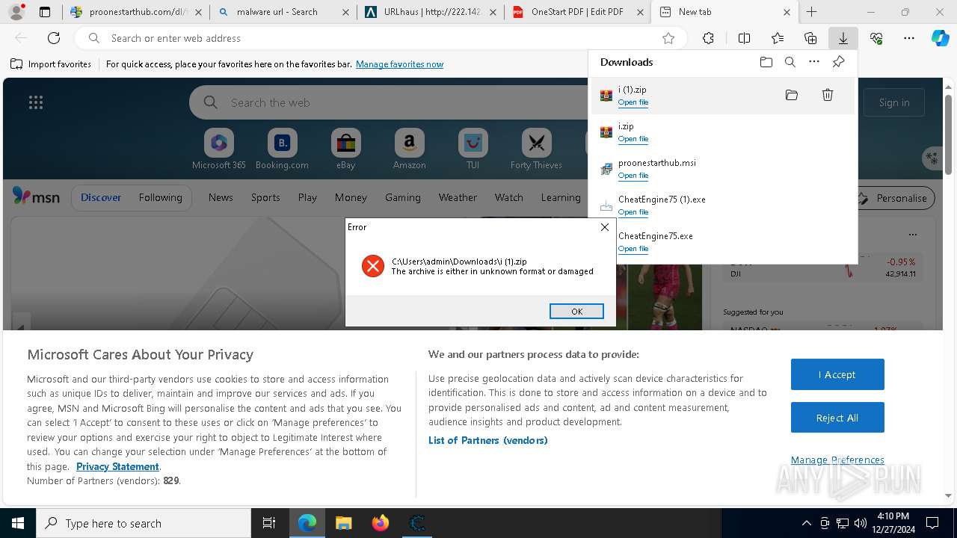957x538 pixels.
Task: Open the MSN app launcher grid
Action: tap(36, 102)
